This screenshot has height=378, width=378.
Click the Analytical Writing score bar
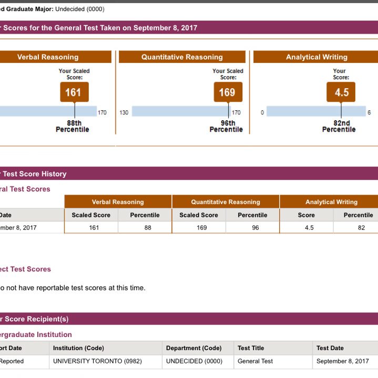[316, 111]
